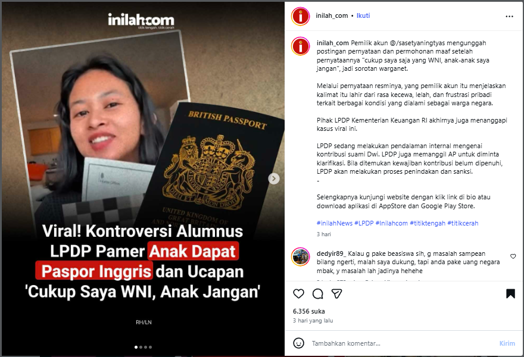Screen dimensions: 524x357
Task: Like dedyir89_ comment with small heart
Action: pos(513,256)
